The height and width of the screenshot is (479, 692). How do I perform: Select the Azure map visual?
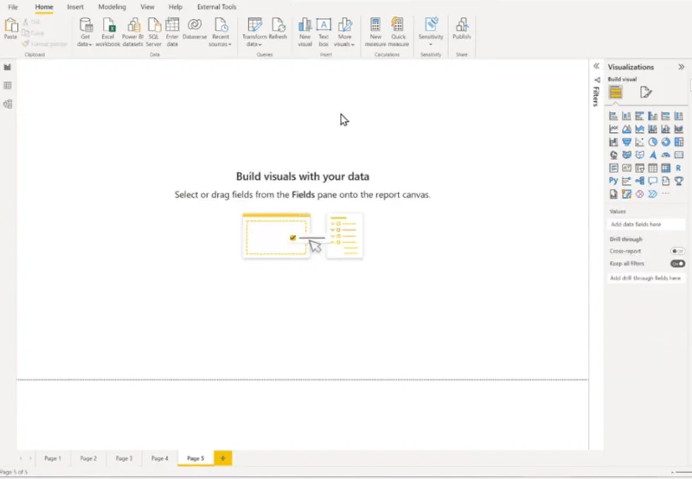(653, 156)
